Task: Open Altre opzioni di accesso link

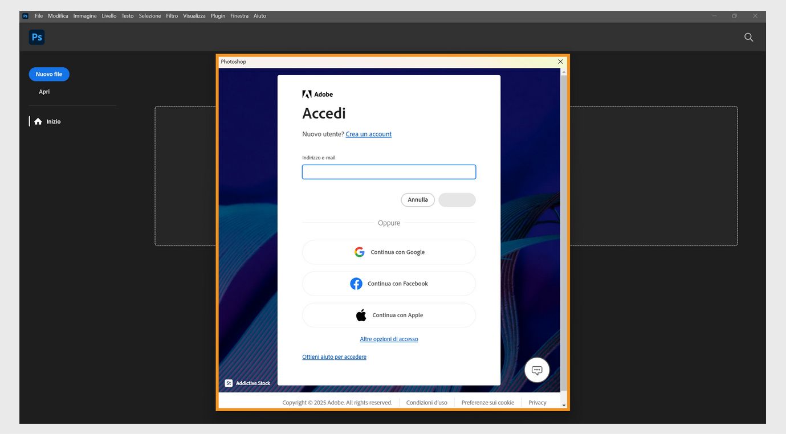Action: click(389, 339)
